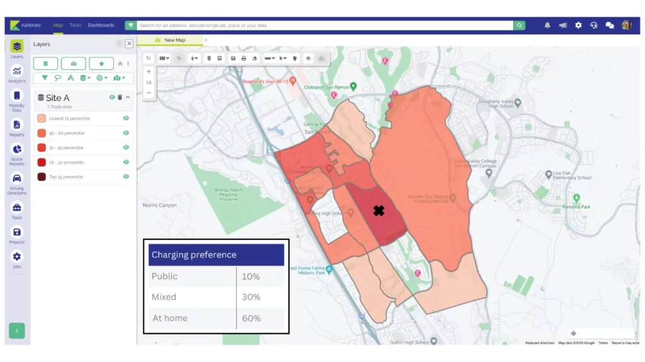Open the measure ruler tool dropdown
Image resolution: width=645 pixels, height=362 pixels.
coord(269,58)
